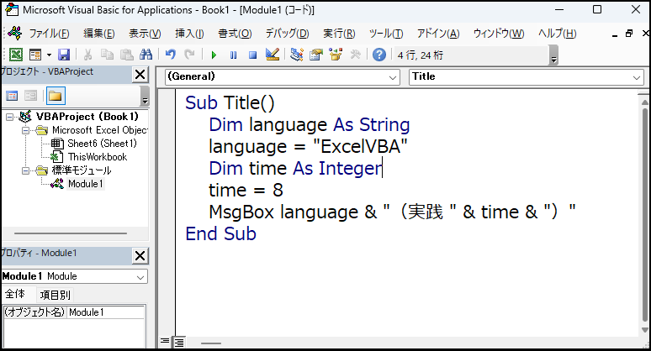Image resolution: width=651 pixels, height=351 pixels.
Task: Open Project Explorer icon in toolbar
Action: pos(296,55)
